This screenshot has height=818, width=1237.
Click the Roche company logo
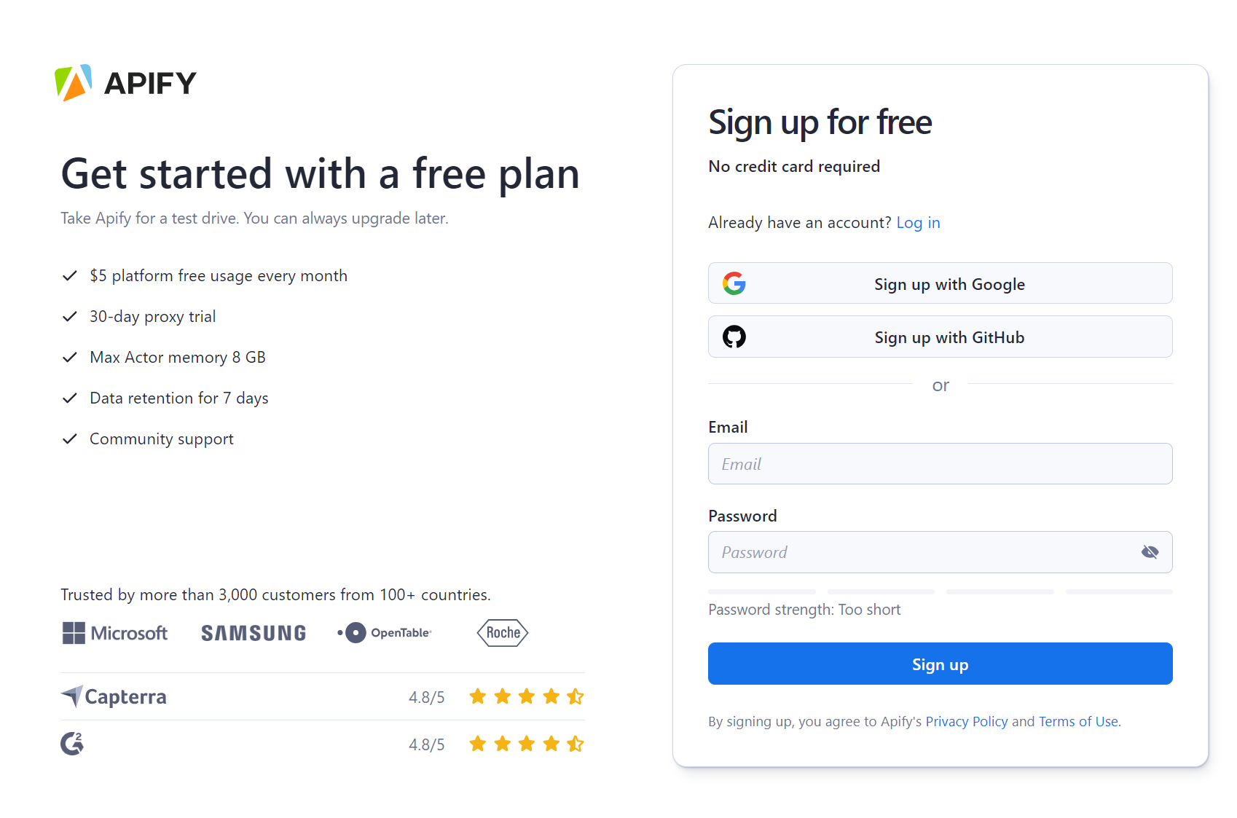tap(501, 632)
